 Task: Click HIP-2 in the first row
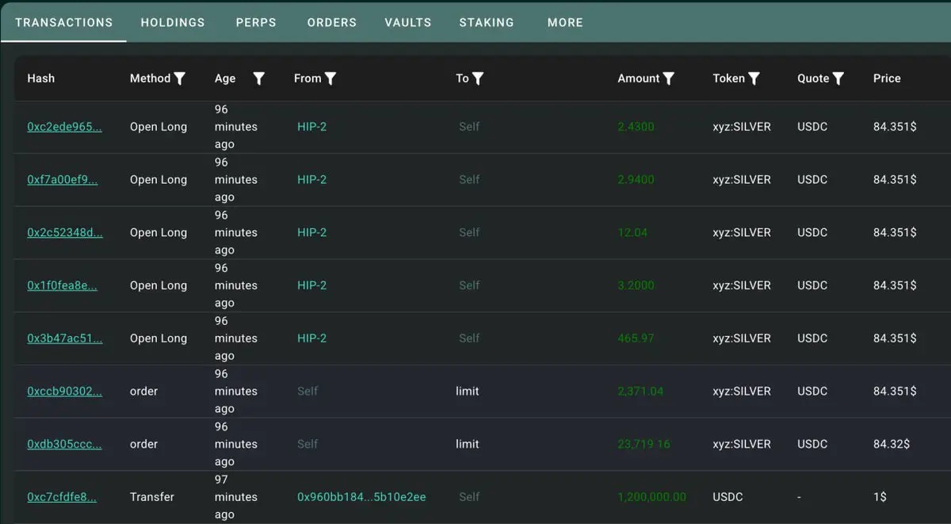[311, 127]
